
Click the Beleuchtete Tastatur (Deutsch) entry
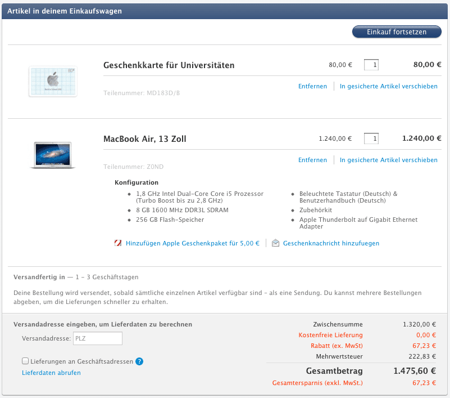[348, 197]
